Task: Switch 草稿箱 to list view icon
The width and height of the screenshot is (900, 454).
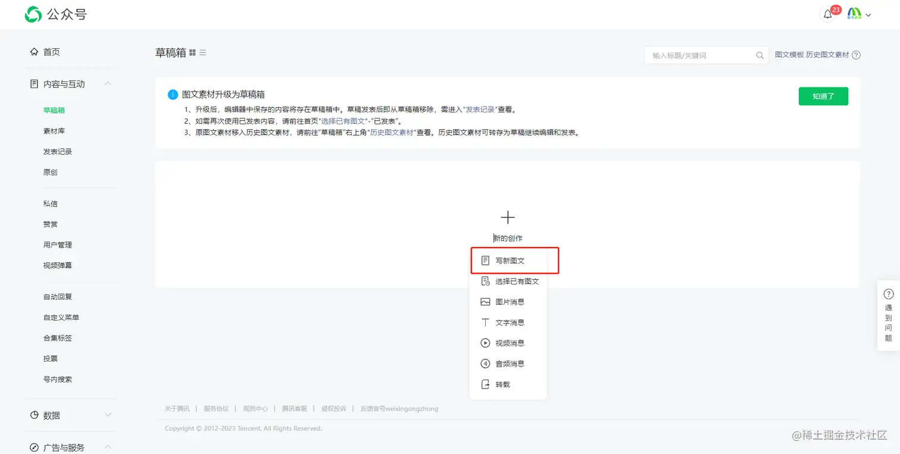Action: point(203,52)
